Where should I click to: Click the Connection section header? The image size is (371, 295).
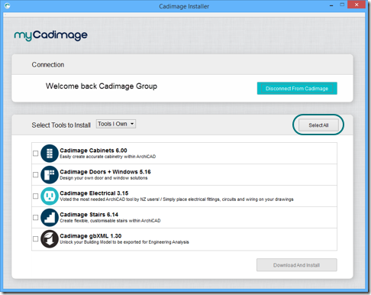48,65
